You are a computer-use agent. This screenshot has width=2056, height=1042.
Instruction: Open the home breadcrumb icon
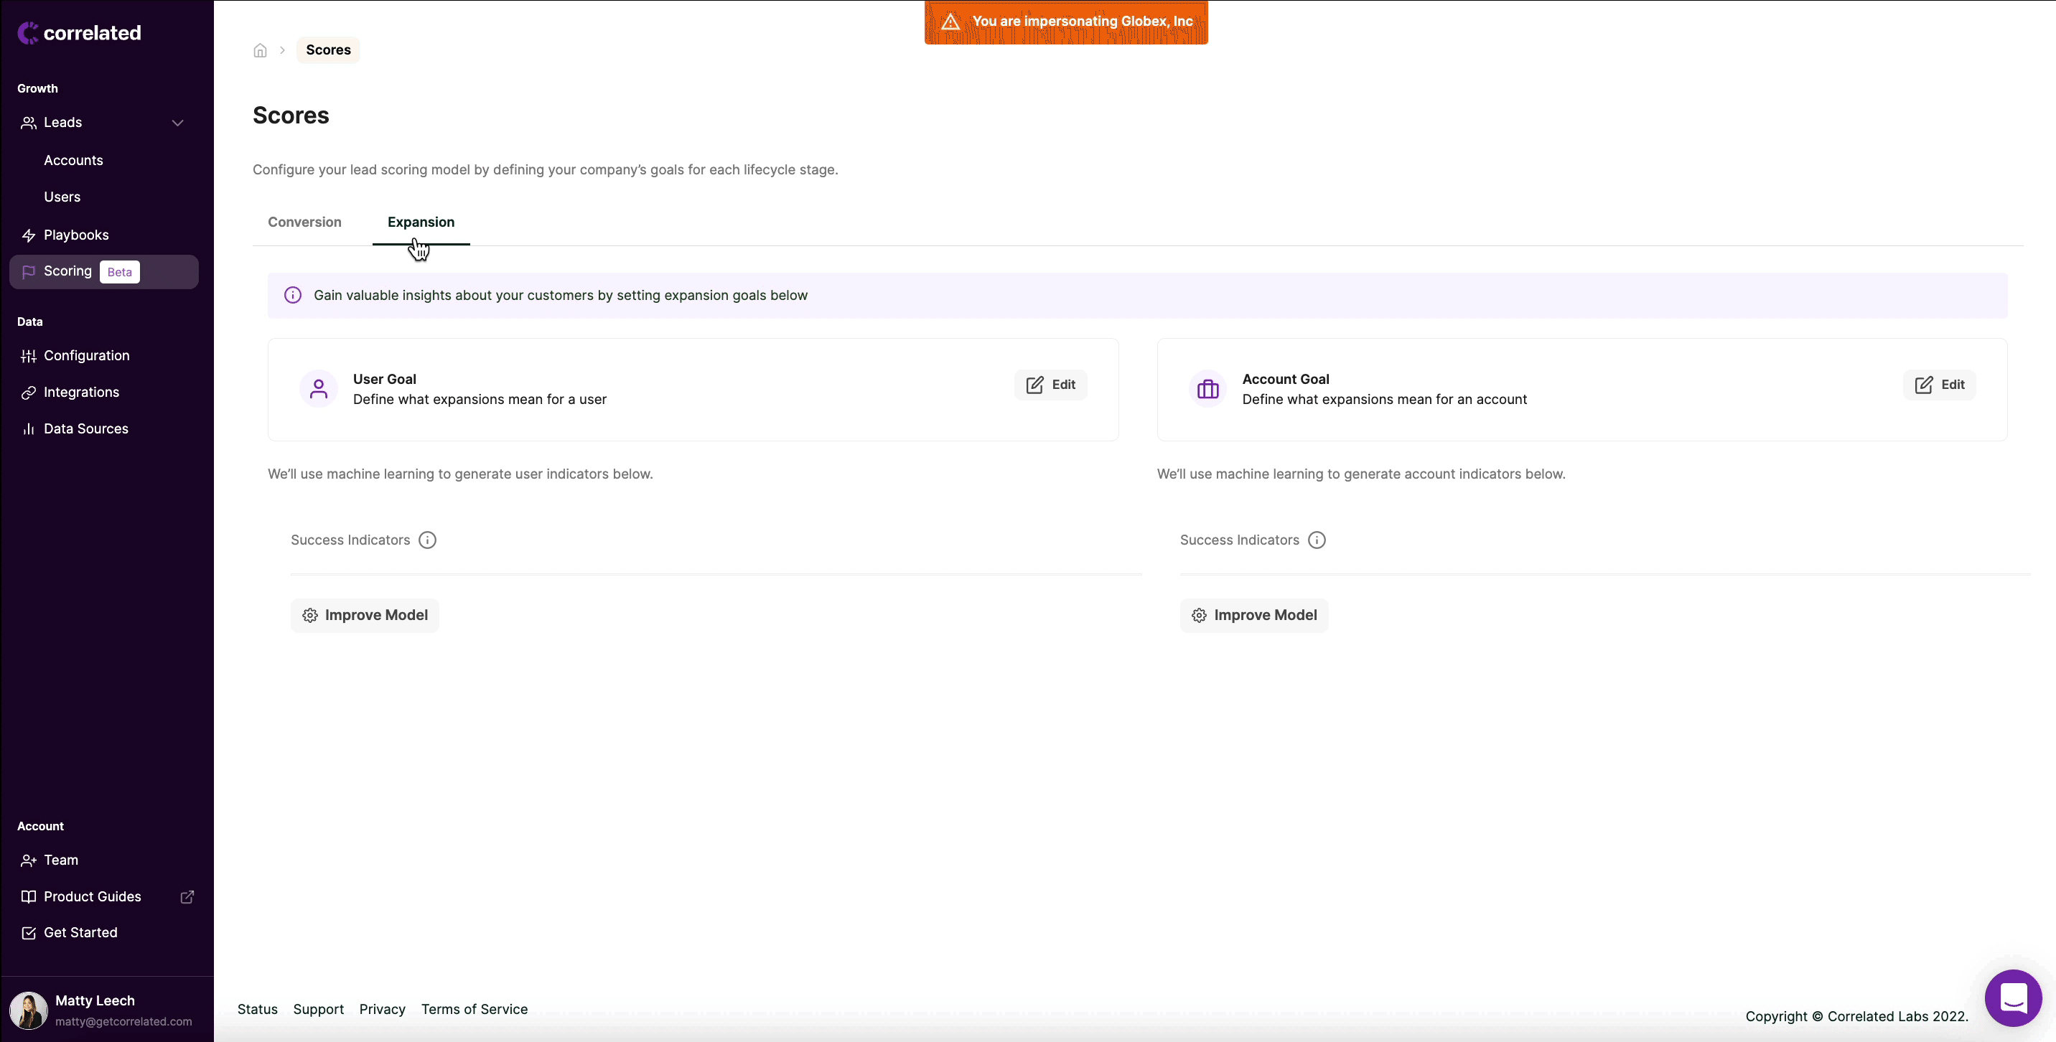click(260, 50)
